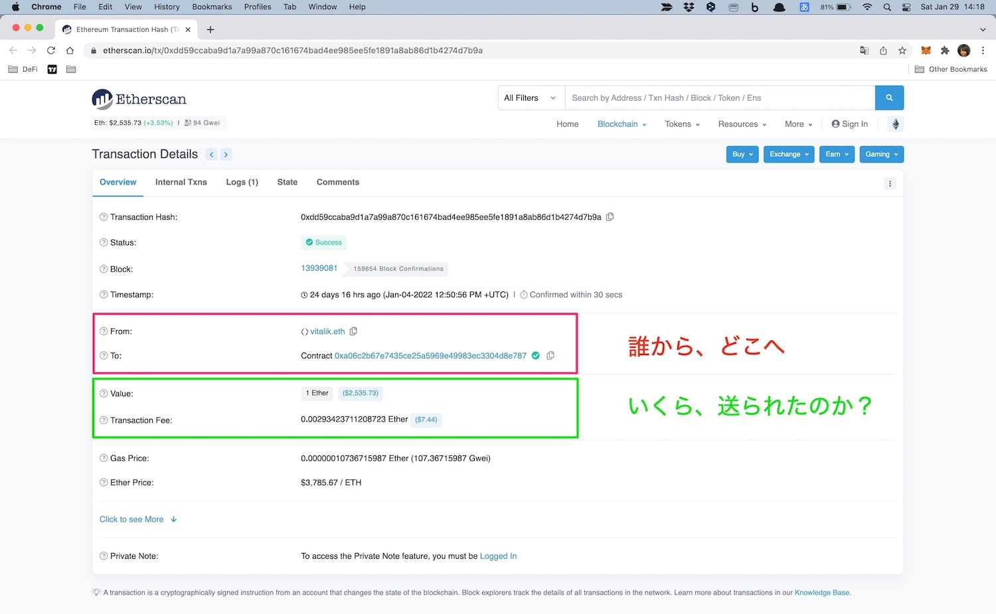The height and width of the screenshot is (614, 996).
Task: Click the Chrome profile avatar
Action: tap(964, 50)
